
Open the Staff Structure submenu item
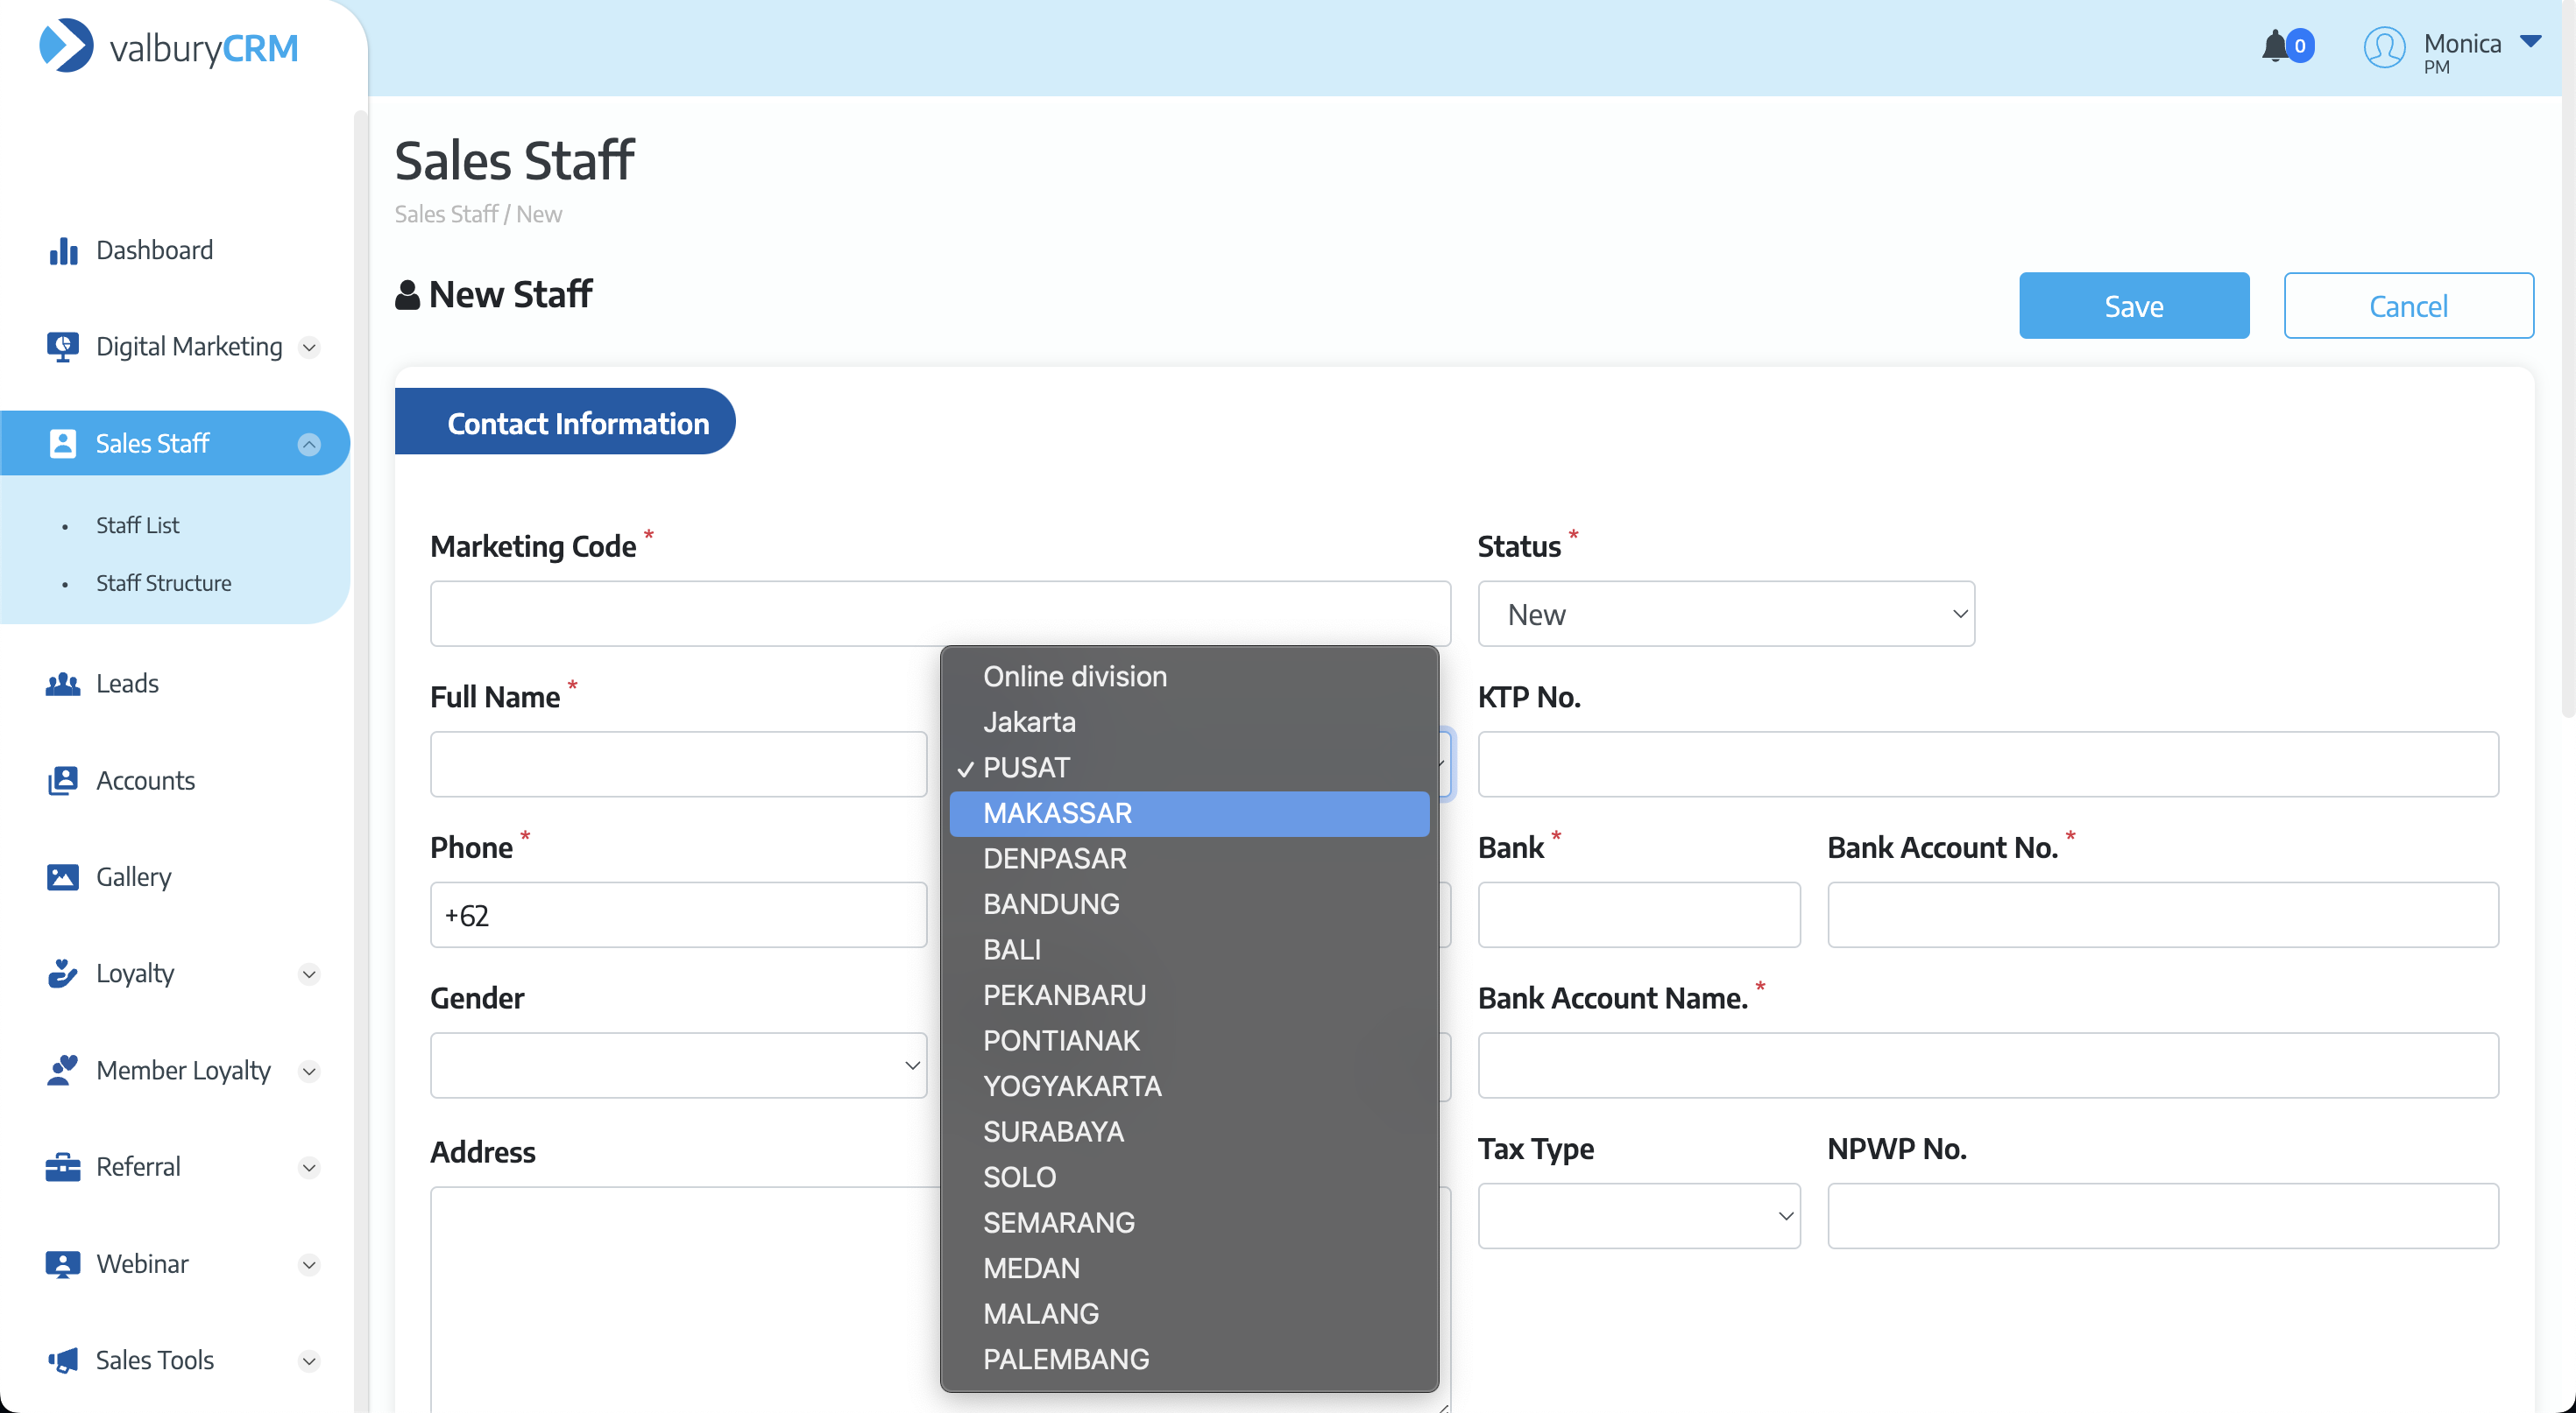163,582
